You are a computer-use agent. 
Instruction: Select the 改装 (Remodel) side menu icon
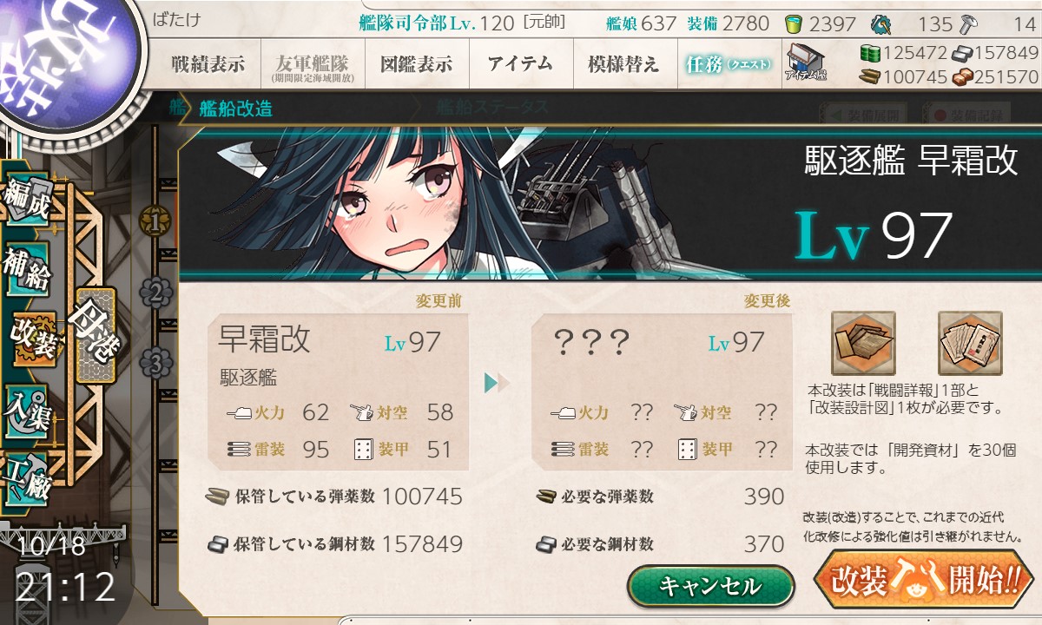click(33, 340)
